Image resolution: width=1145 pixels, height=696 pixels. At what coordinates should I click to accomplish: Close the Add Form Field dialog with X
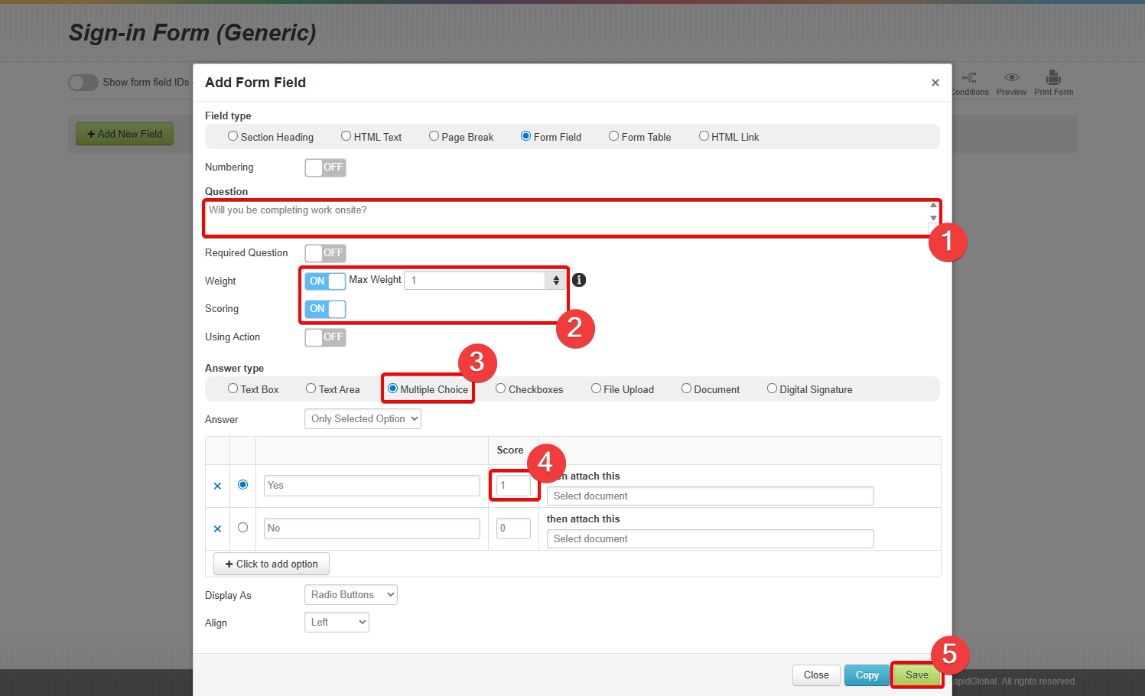935,83
